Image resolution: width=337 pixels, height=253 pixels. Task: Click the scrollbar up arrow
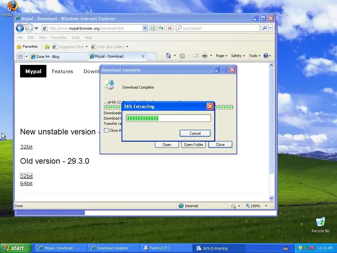tap(272, 65)
